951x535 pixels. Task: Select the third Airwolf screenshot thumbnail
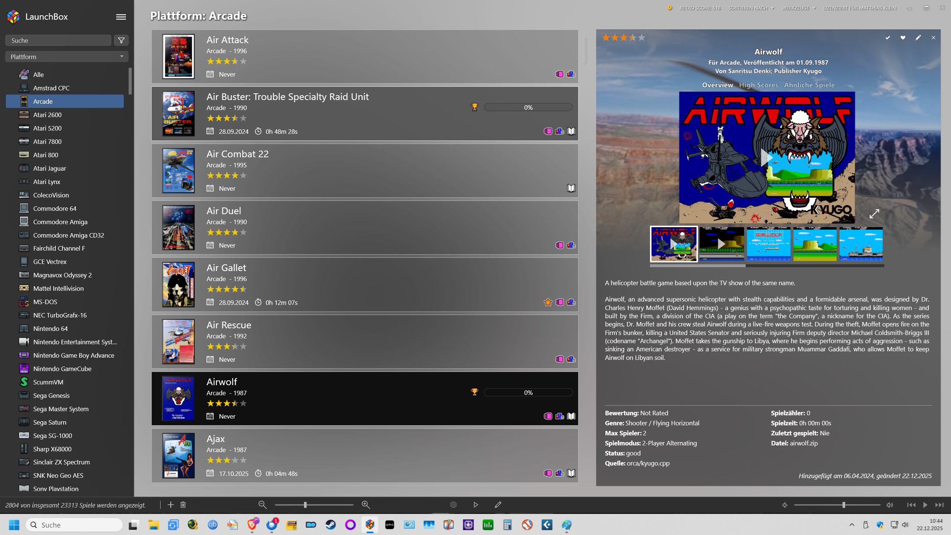tap(768, 244)
